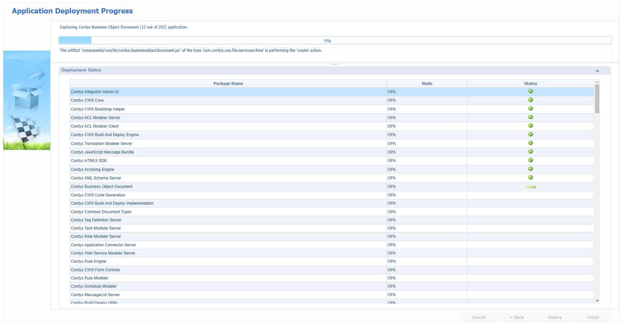622x326 pixels.
Task: Click green status icon for Cordys CWS Core
Action: pyautogui.click(x=530, y=100)
